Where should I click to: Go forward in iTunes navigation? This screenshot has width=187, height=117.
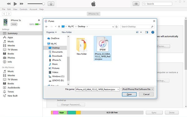tap(9, 14)
